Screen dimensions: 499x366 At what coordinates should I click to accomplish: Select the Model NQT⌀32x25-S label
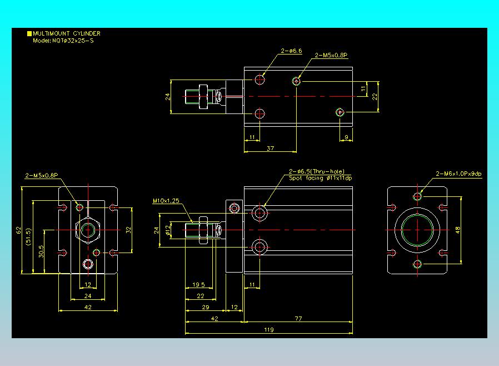click(63, 41)
